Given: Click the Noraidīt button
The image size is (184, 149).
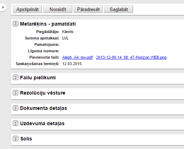Looking at the screenshot, I should click(x=58, y=9).
